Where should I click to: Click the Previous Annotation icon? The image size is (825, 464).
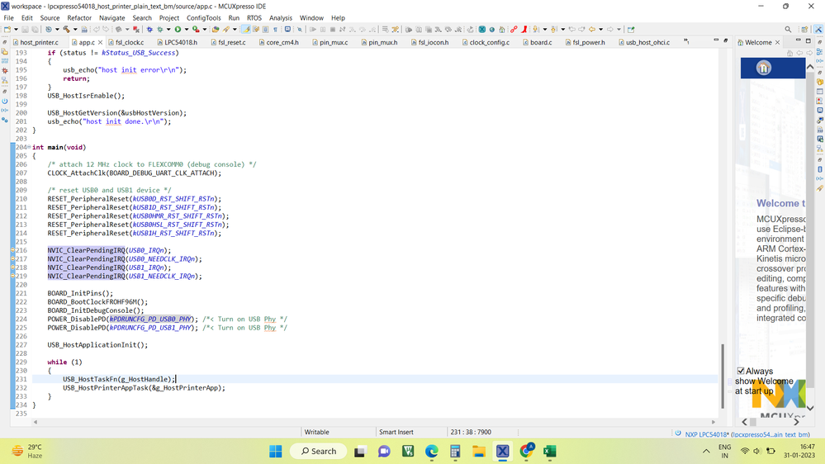(553, 30)
